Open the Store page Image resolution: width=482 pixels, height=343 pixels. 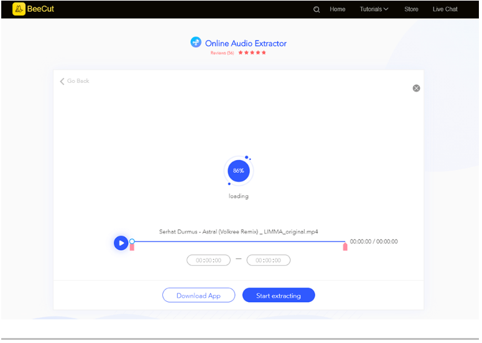pos(411,9)
